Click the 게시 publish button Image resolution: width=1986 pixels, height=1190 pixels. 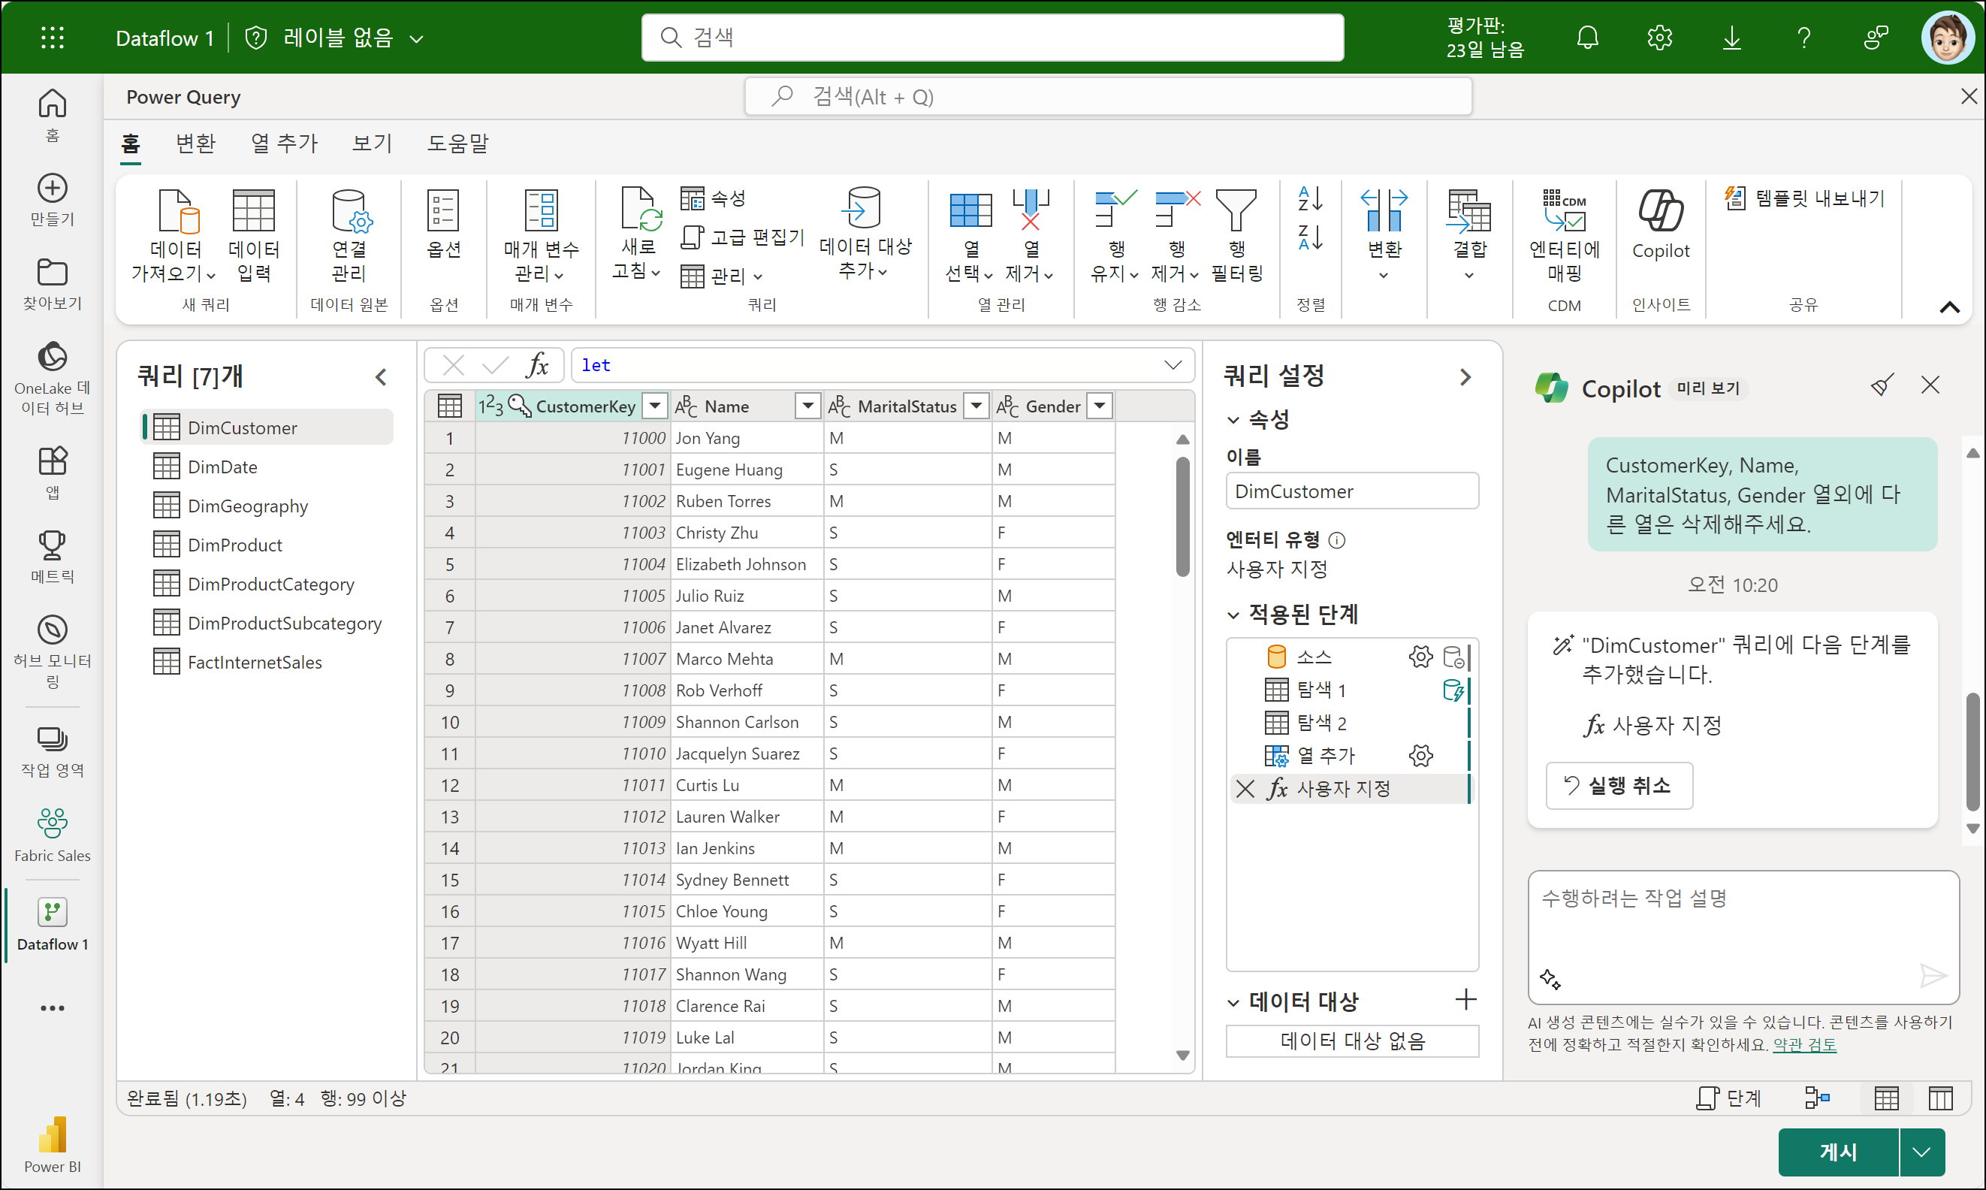coord(1837,1152)
